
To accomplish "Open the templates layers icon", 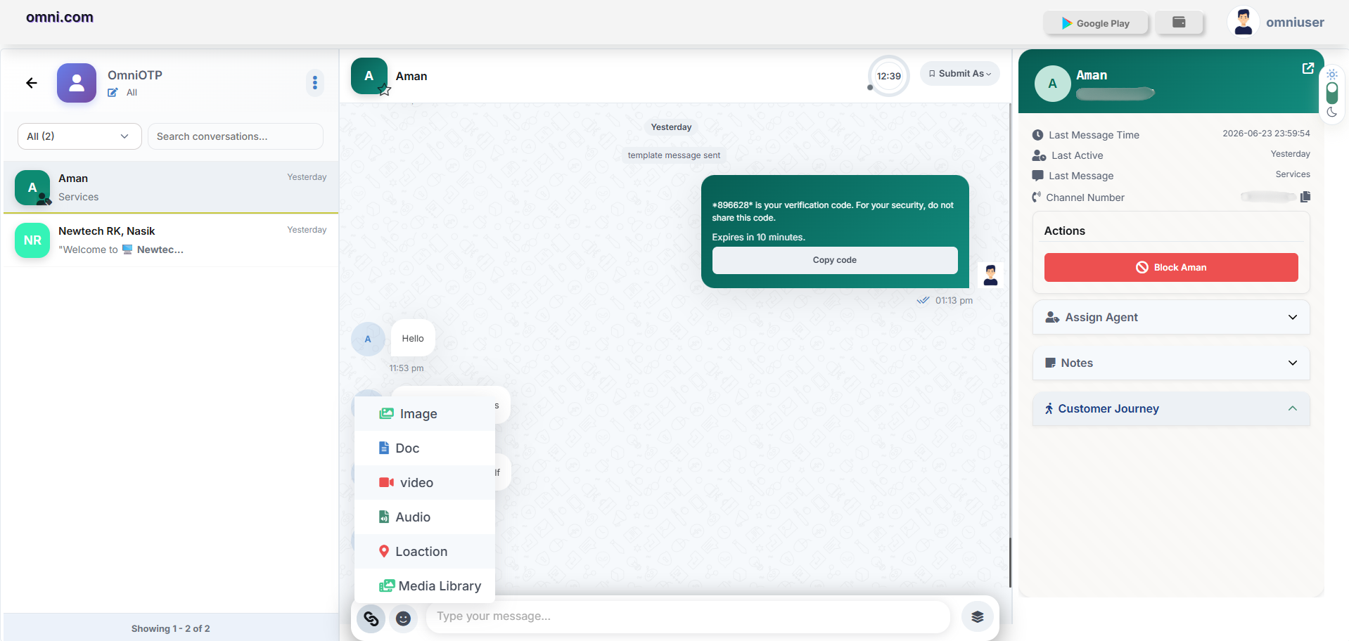I will pyautogui.click(x=977, y=617).
